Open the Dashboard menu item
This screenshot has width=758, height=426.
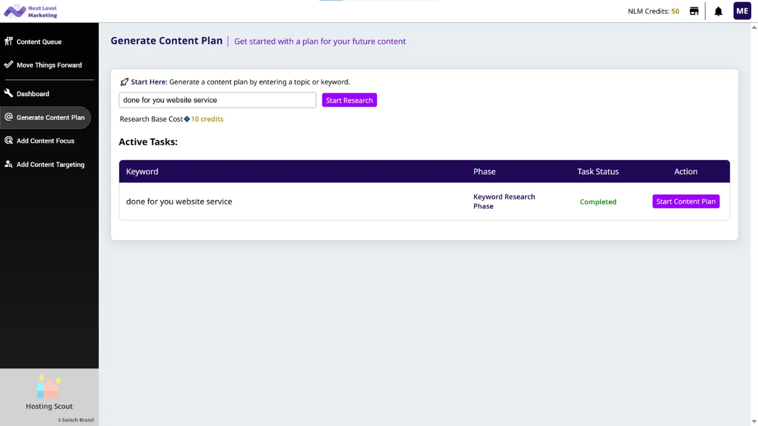pos(33,94)
